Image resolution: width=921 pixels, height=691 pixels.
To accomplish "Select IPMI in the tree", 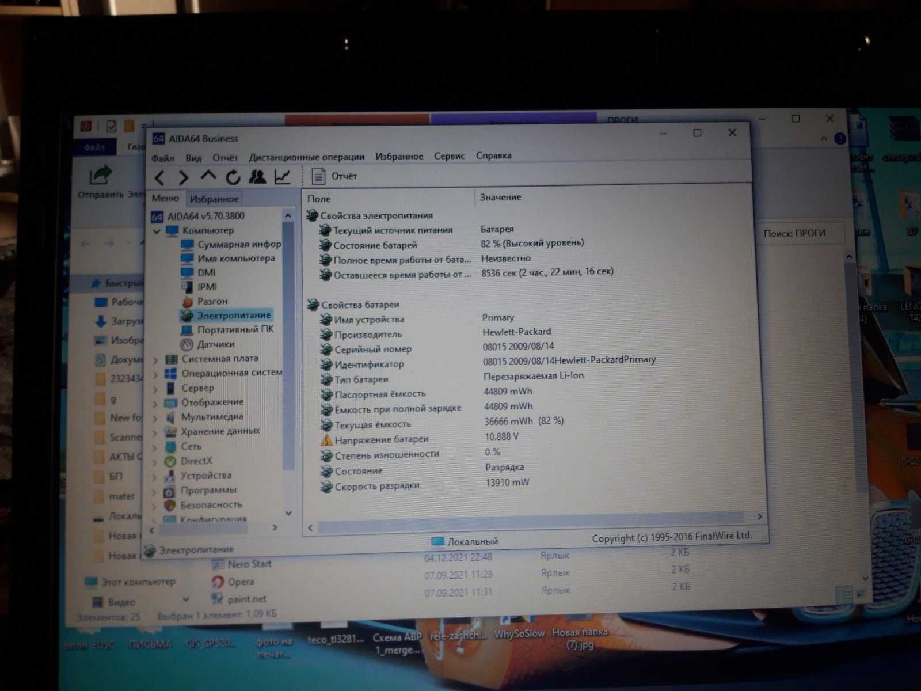I will (207, 287).
